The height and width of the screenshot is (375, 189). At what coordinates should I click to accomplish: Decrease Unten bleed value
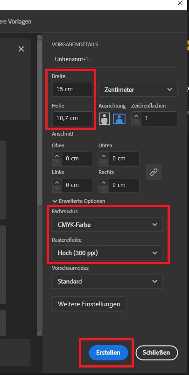pos(104,162)
